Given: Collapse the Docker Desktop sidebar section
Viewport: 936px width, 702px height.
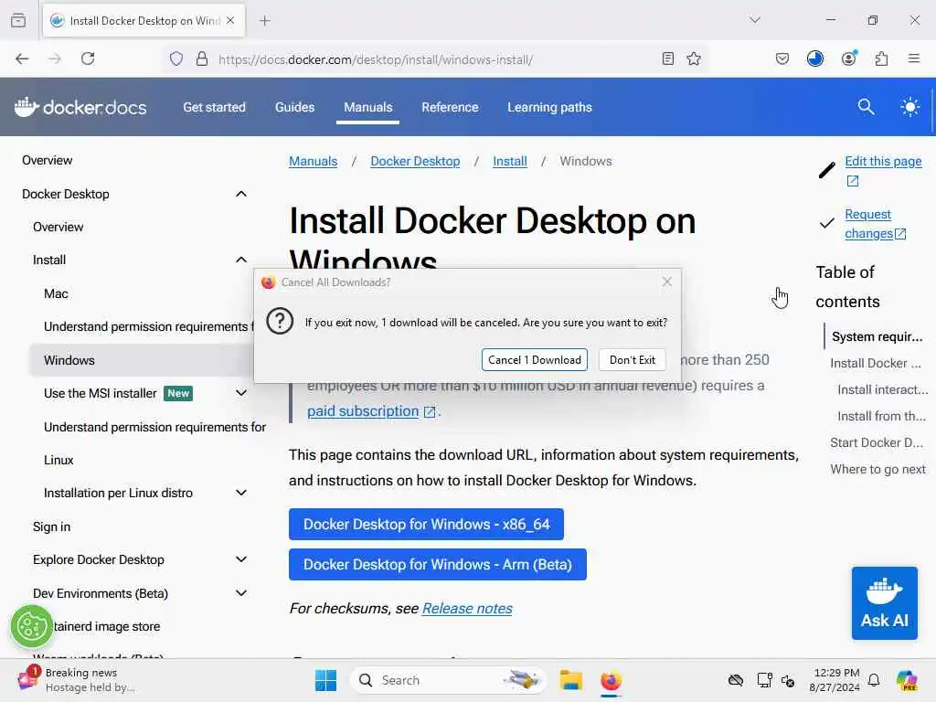Looking at the screenshot, I should point(241,194).
